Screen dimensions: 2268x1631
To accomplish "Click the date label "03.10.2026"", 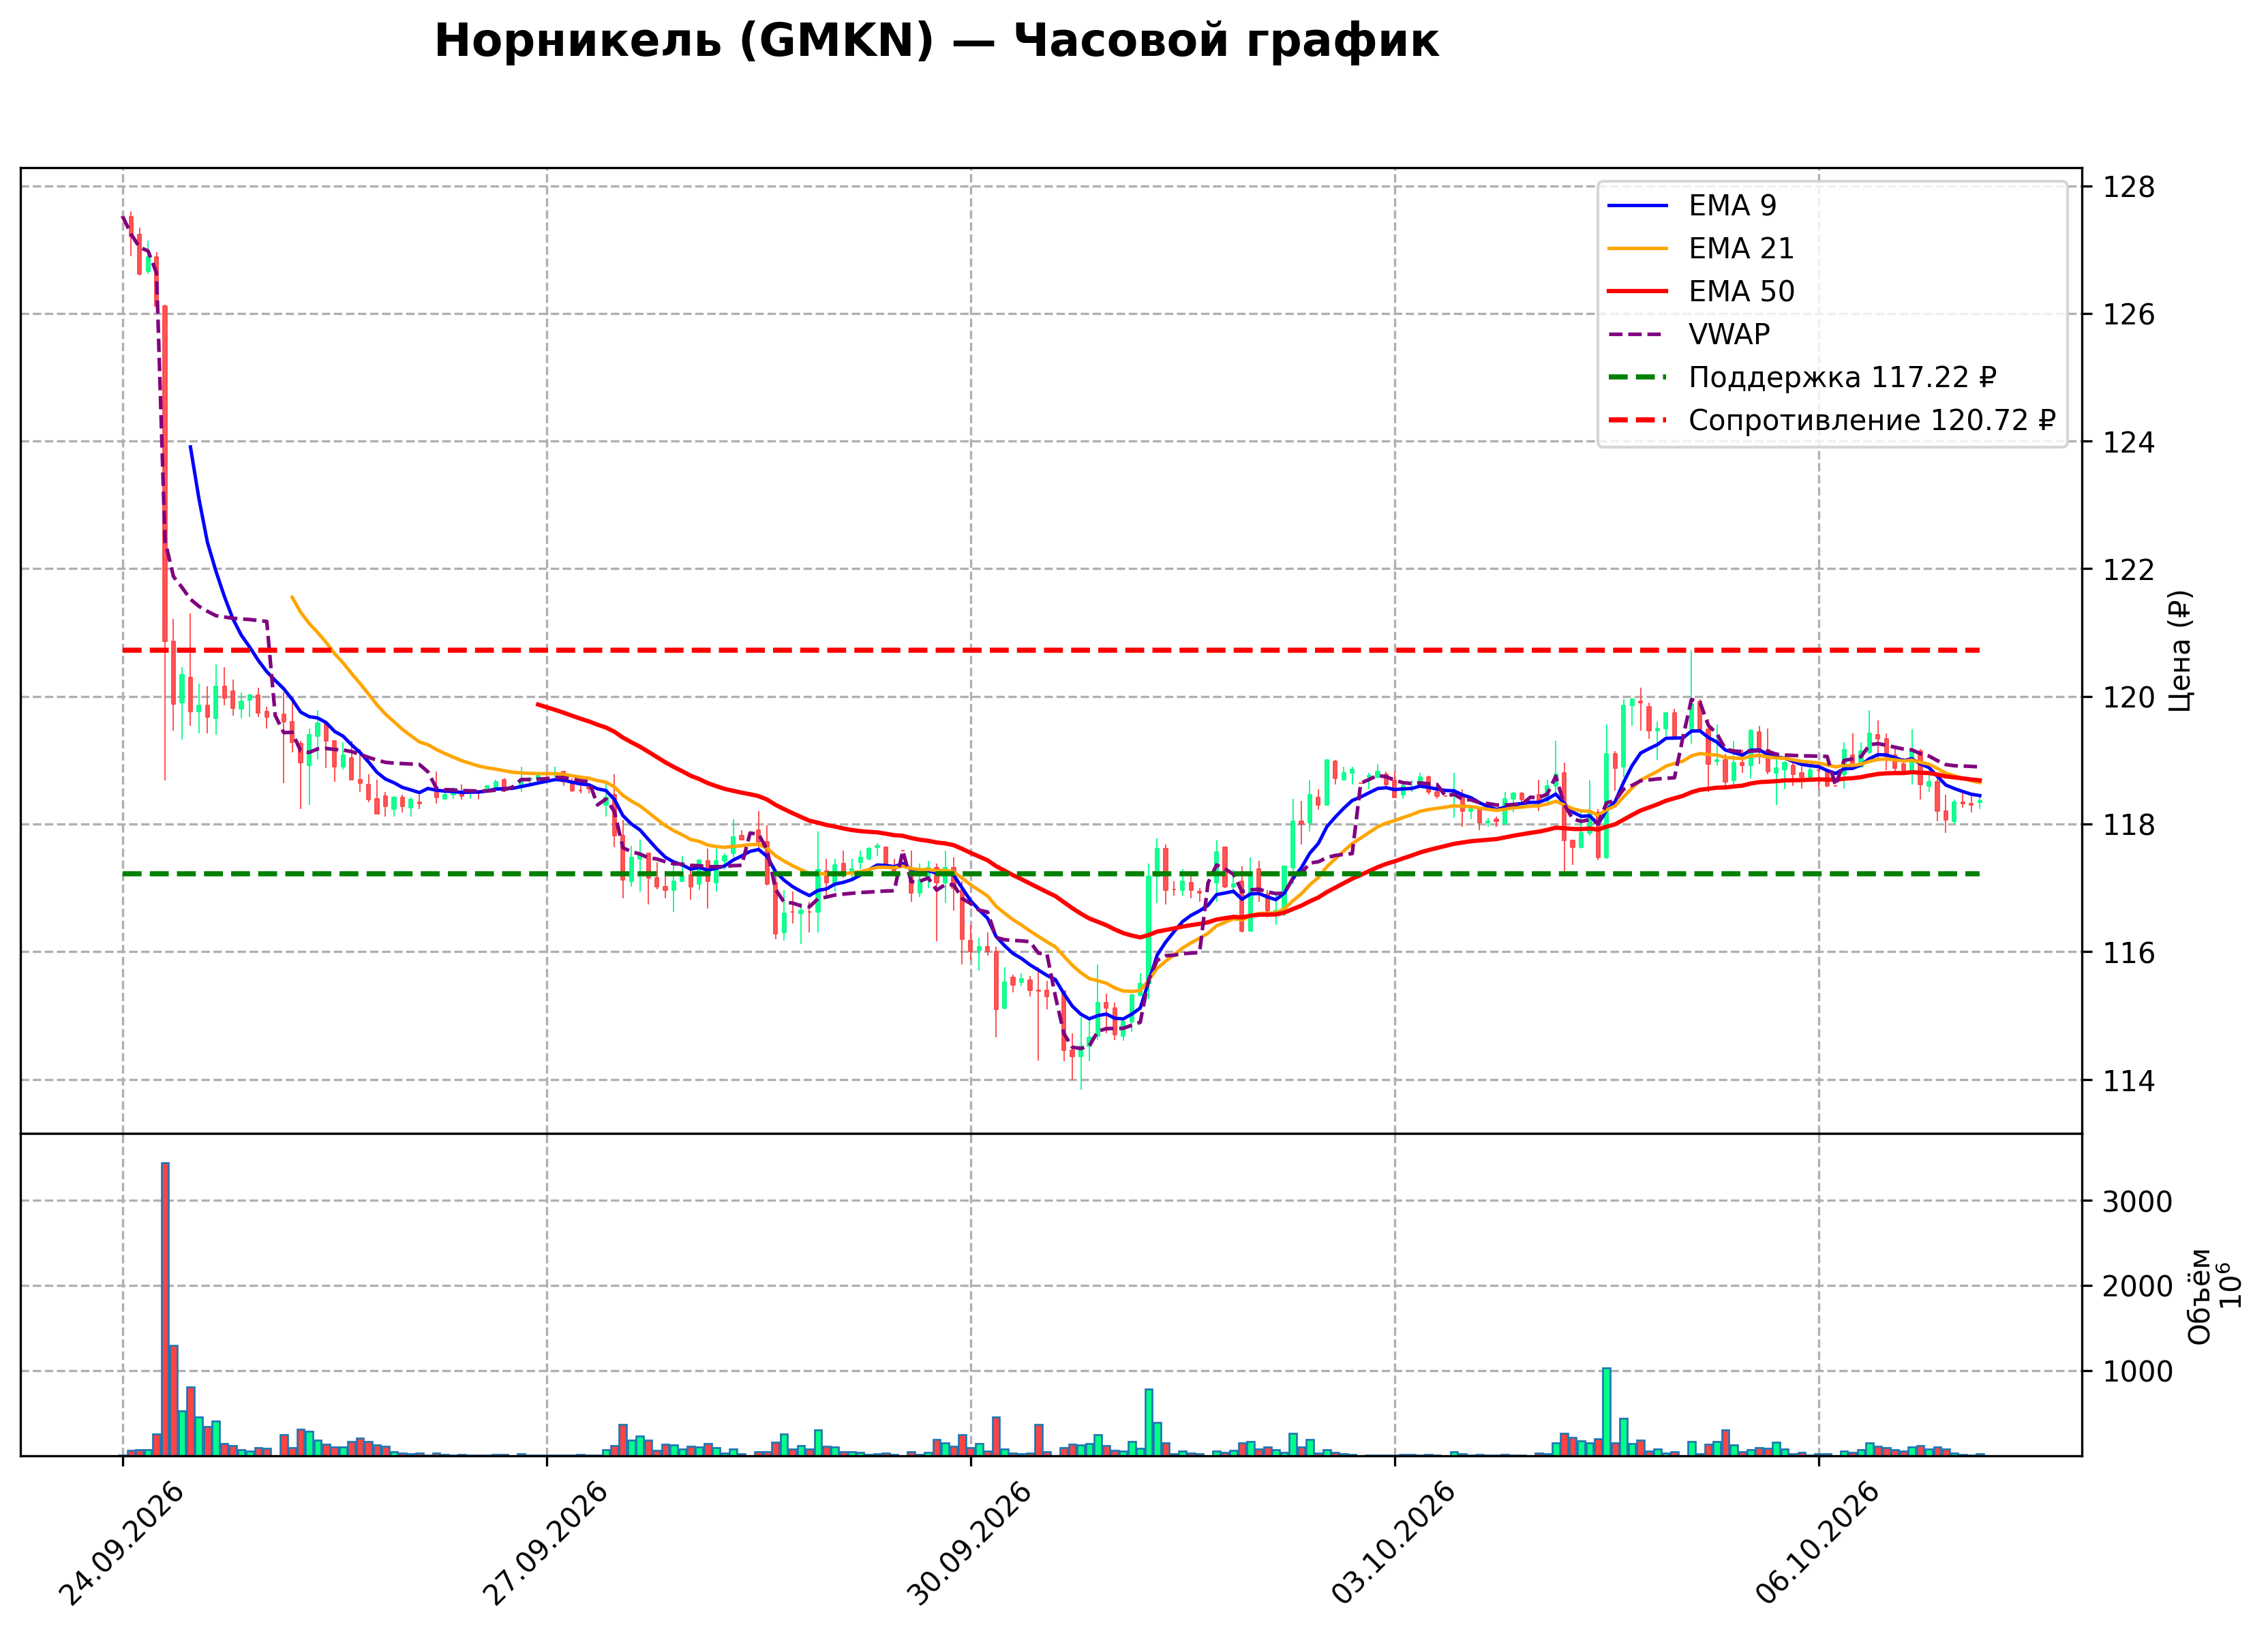I will [x=1393, y=1544].
